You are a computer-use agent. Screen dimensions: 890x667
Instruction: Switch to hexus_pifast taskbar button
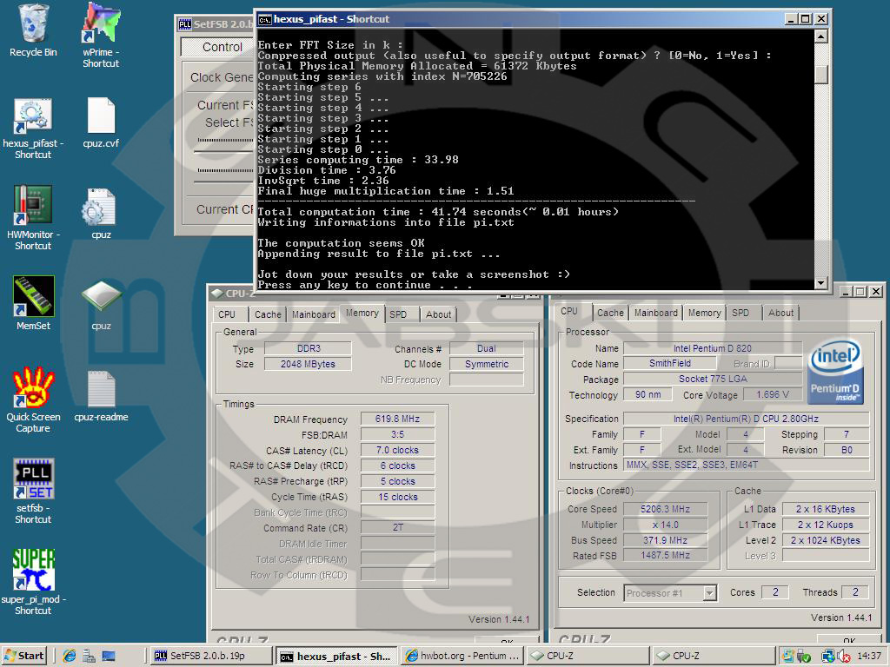[337, 657]
